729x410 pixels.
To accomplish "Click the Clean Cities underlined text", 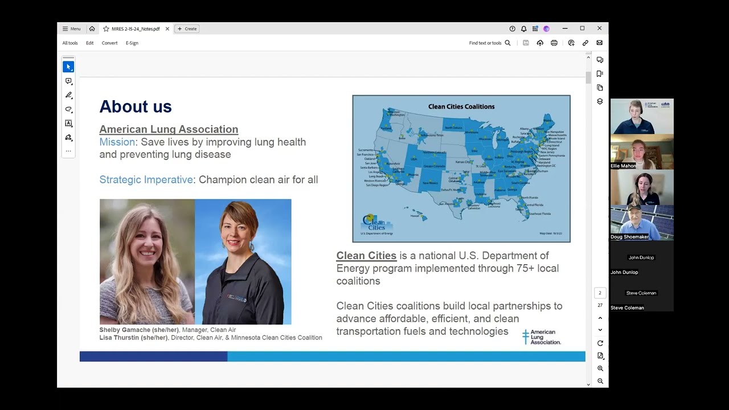I will pos(366,256).
